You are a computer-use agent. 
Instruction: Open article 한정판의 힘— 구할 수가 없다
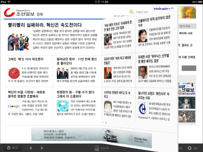click(76, 94)
